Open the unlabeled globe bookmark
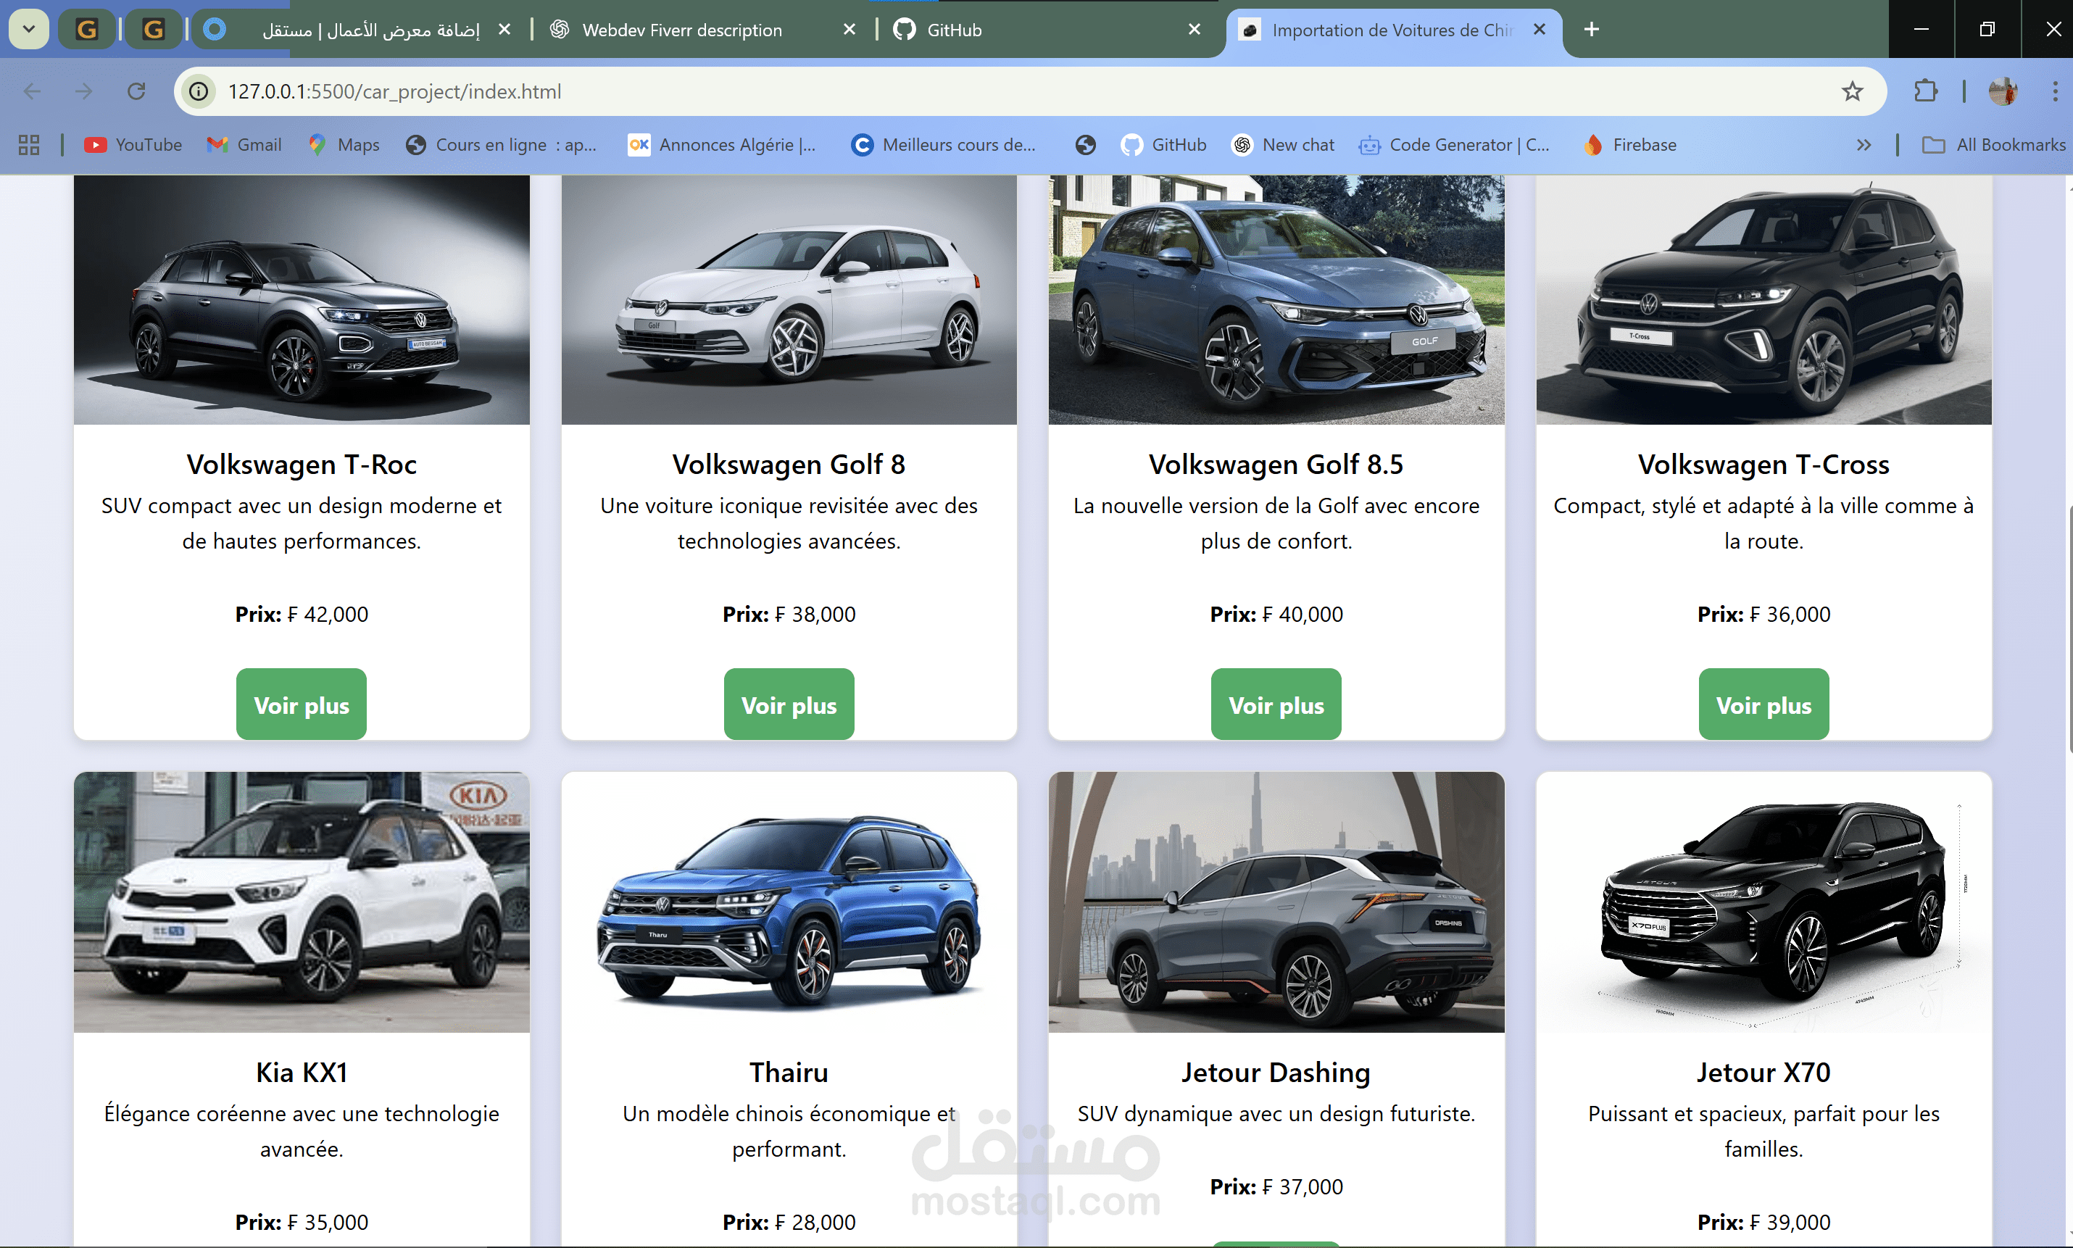 coord(1086,145)
